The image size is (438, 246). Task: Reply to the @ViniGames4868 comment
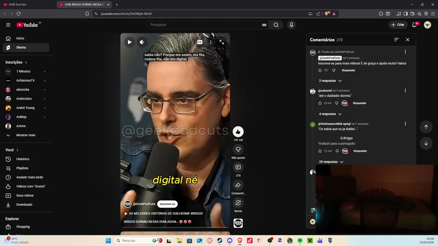(x=360, y=151)
